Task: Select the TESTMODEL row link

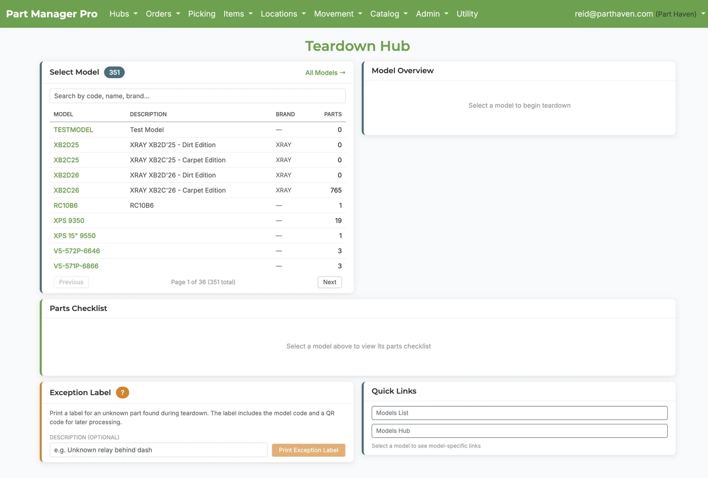Action: pyautogui.click(x=73, y=130)
